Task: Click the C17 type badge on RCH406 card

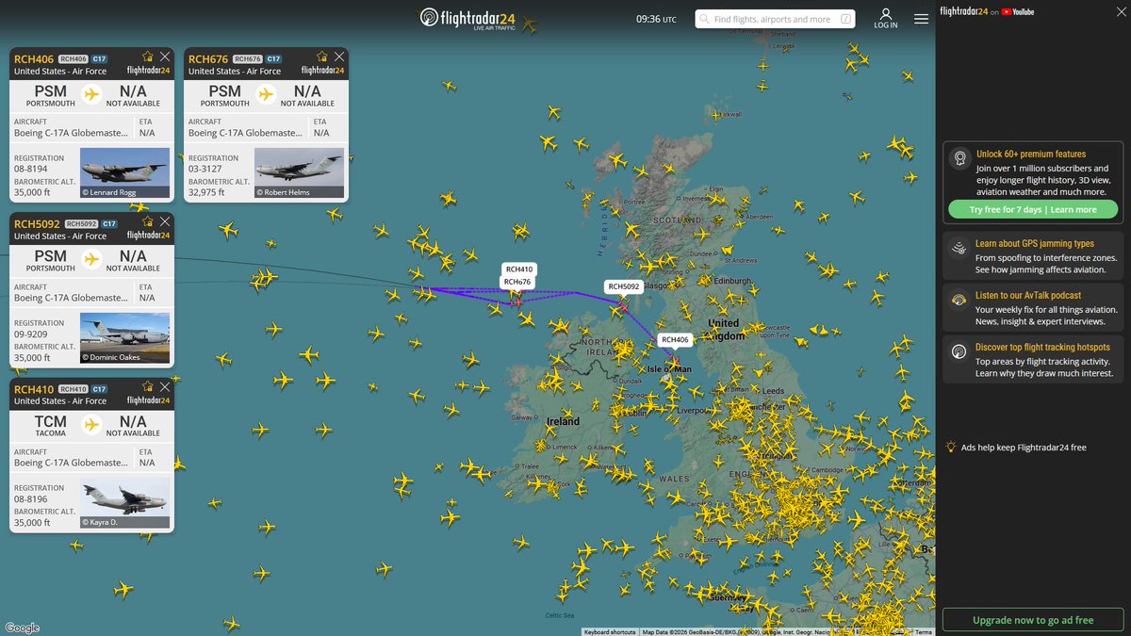Action: pos(99,59)
